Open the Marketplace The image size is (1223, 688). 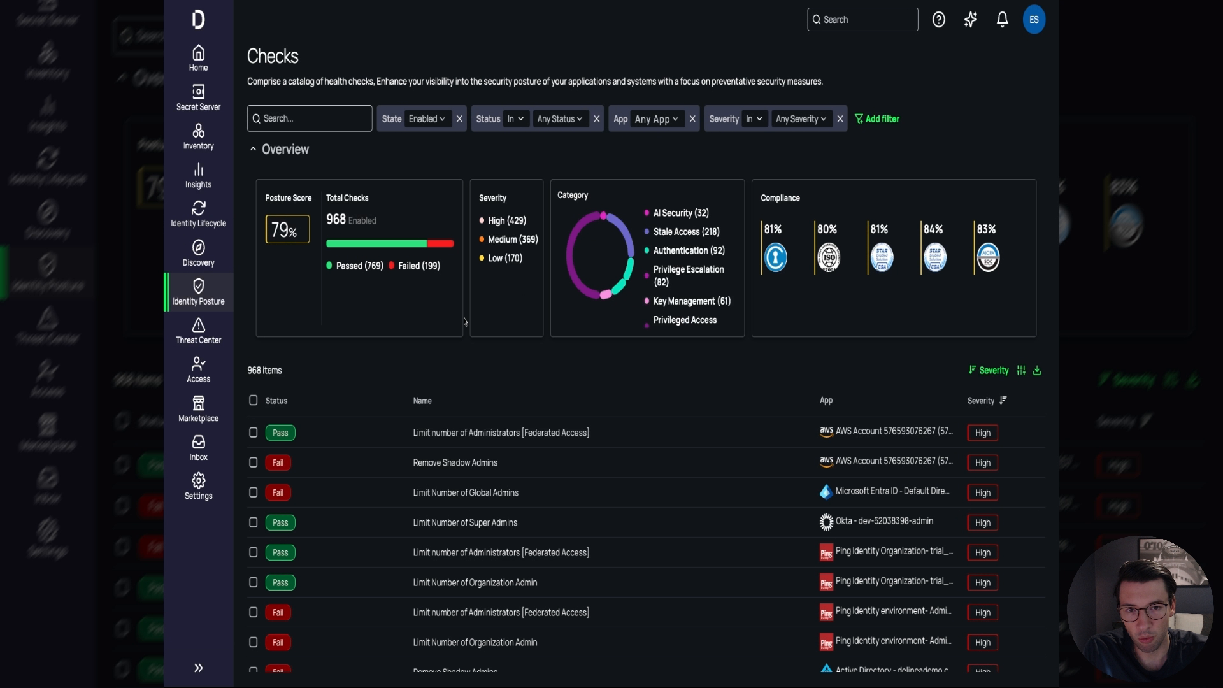click(198, 408)
